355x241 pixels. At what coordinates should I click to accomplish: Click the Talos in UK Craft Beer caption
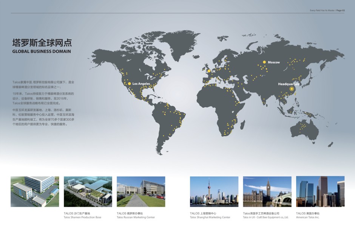(265, 217)
